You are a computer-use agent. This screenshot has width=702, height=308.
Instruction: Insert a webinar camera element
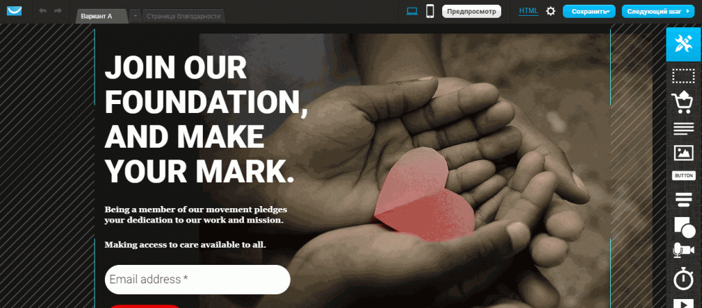[683, 251]
